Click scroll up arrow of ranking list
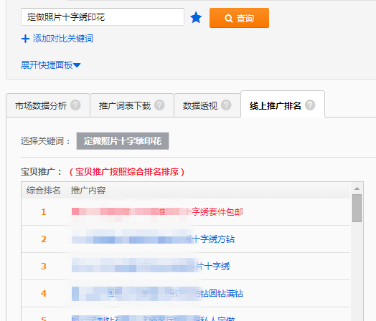The height and width of the screenshot is (321, 376). [357, 188]
